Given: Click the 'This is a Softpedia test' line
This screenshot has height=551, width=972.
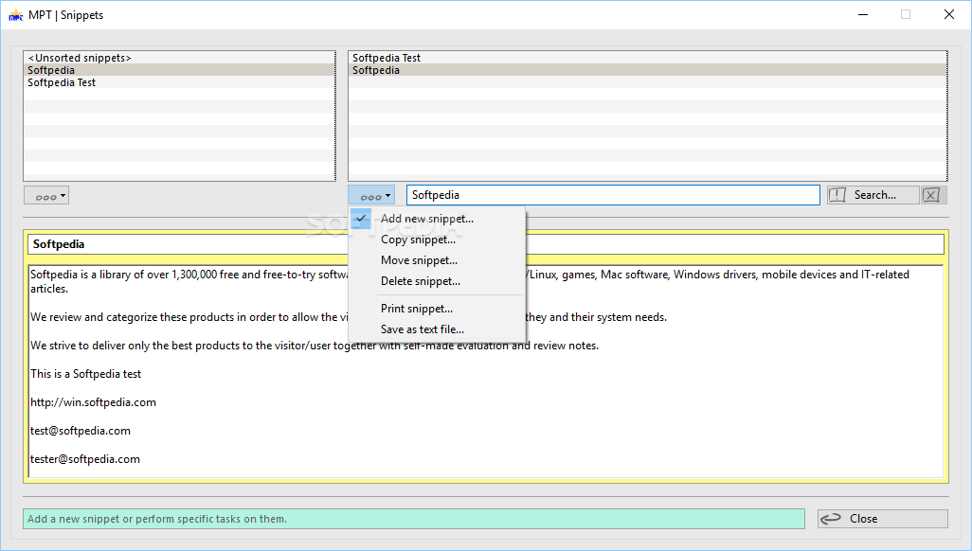Looking at the screenshot, I should tap(86, 374).
